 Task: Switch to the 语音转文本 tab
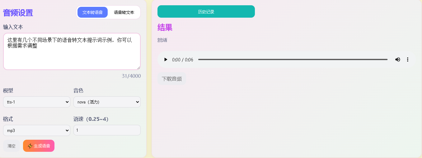[124, 12]
